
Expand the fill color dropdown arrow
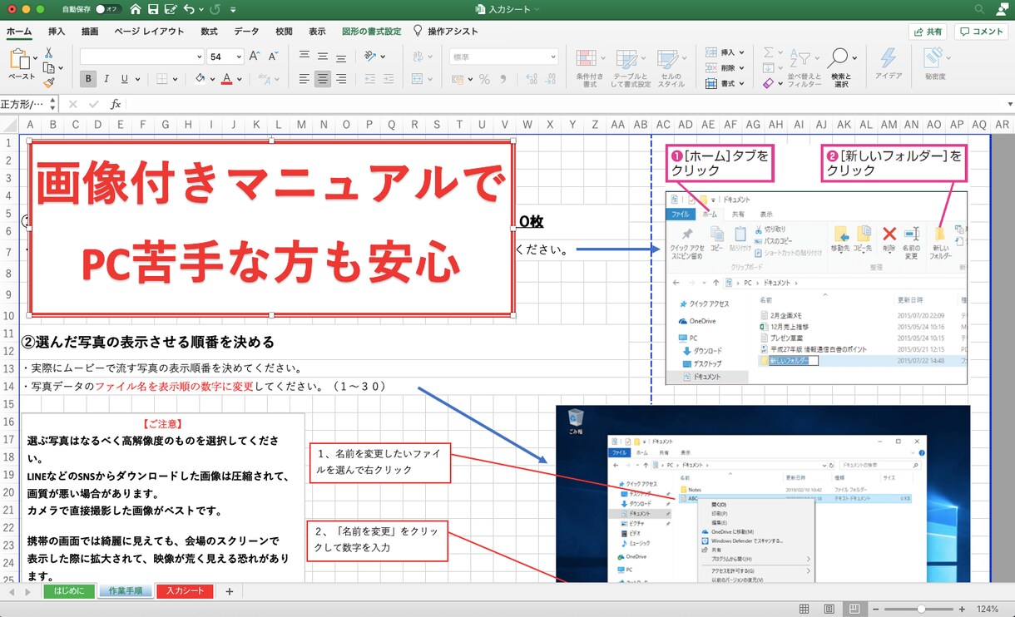[213, 80]
